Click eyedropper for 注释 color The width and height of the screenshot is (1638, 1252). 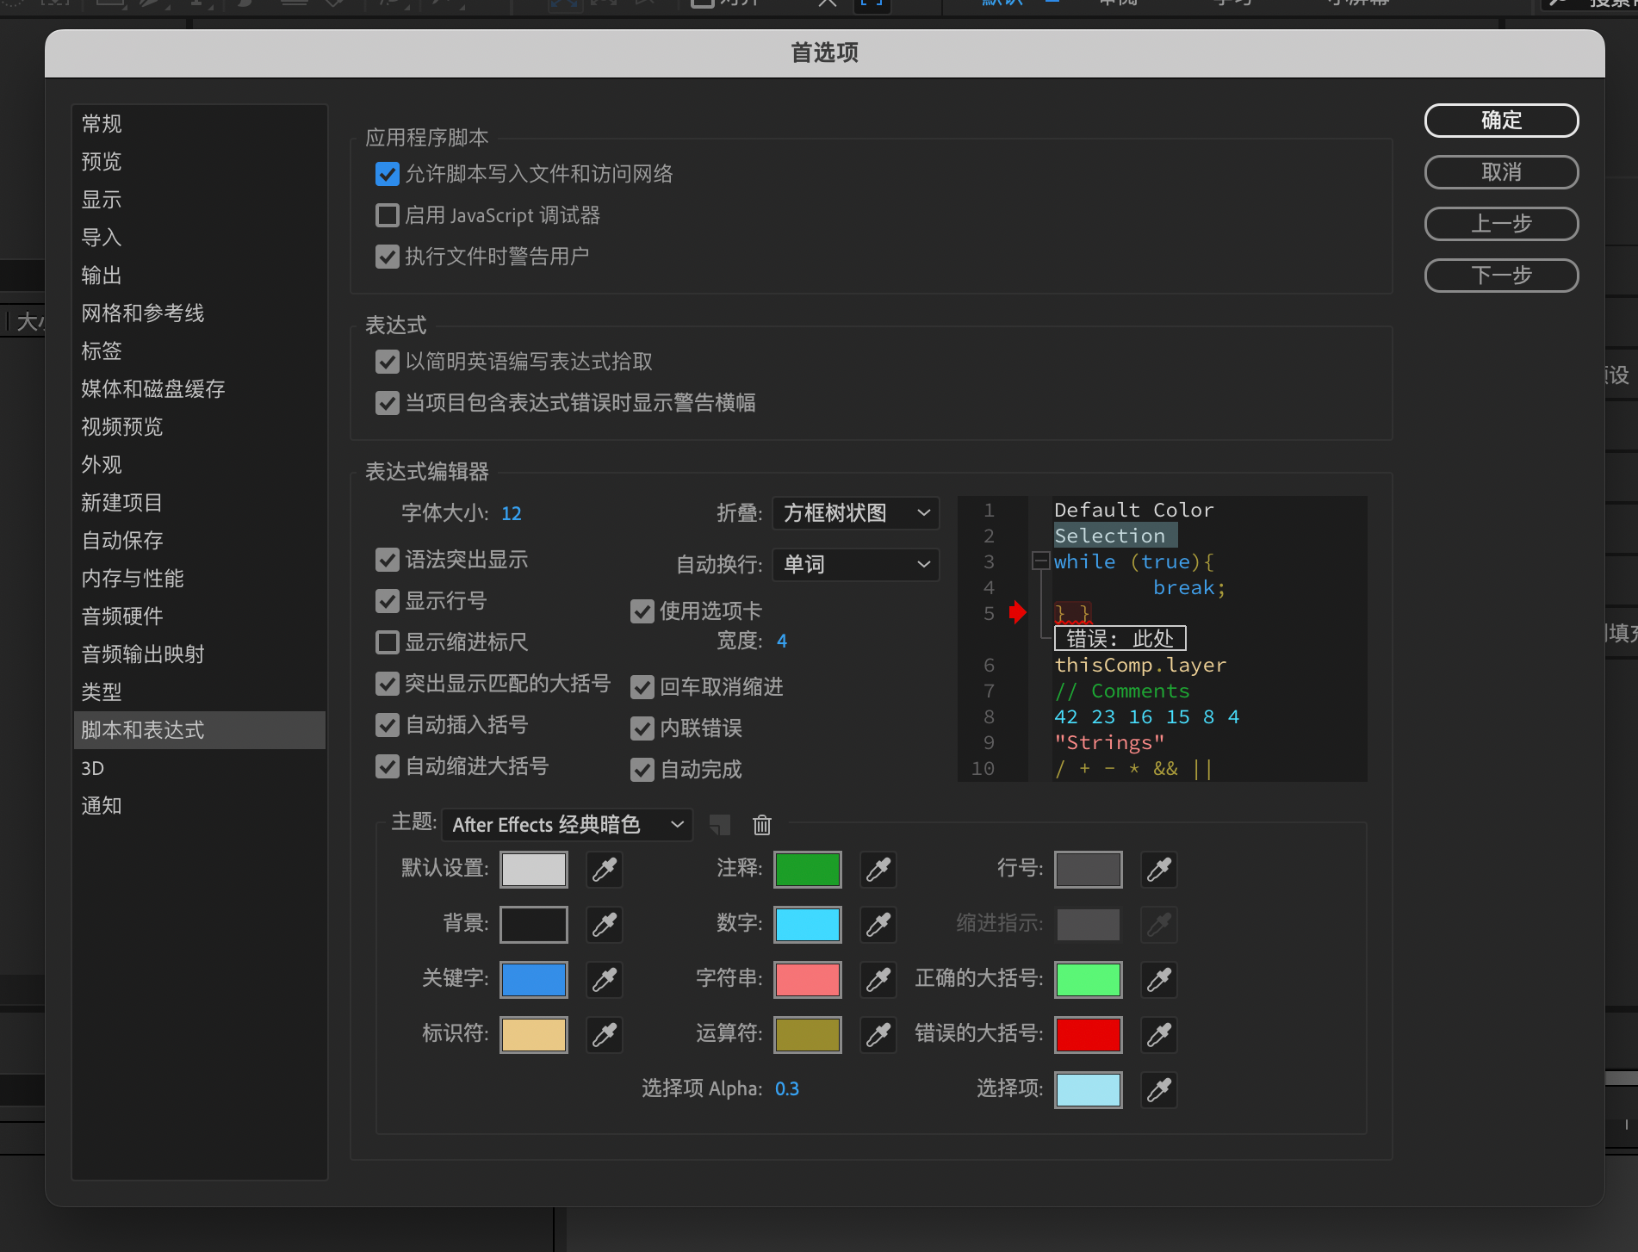click(878, 870)
